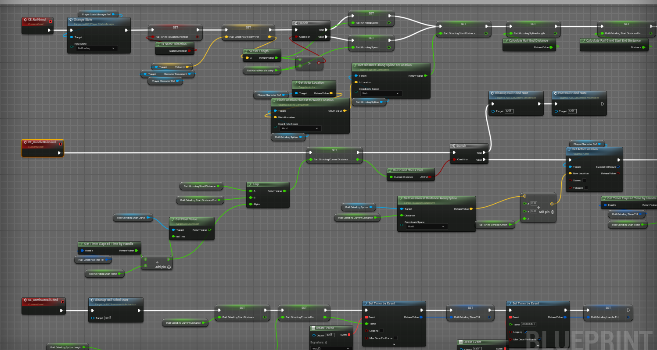The height and width of the screenshot is (350, 657).
Task: Click Vector Length's Return Value pin
Action: [x=276, y=58]
